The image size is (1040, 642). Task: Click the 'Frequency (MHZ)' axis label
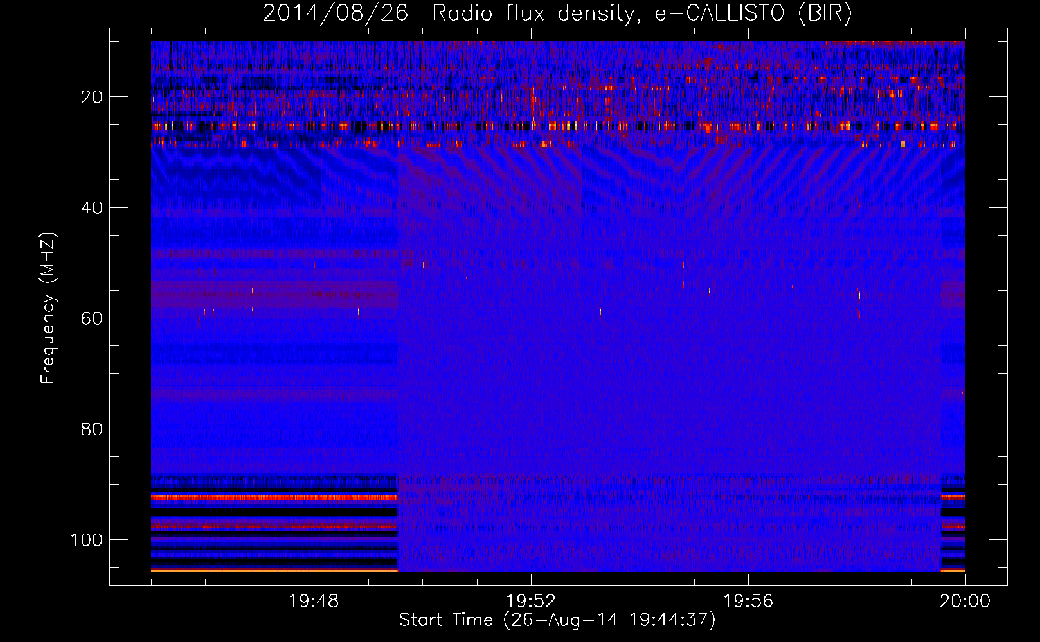[48, 308]
